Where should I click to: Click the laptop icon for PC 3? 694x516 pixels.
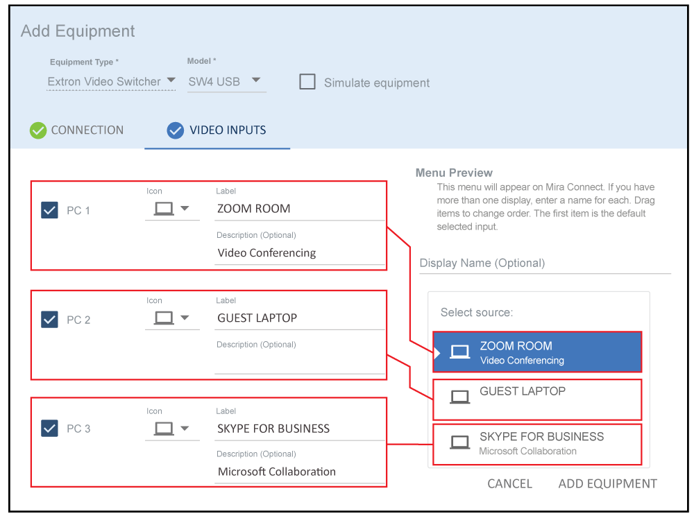point(164,429)
